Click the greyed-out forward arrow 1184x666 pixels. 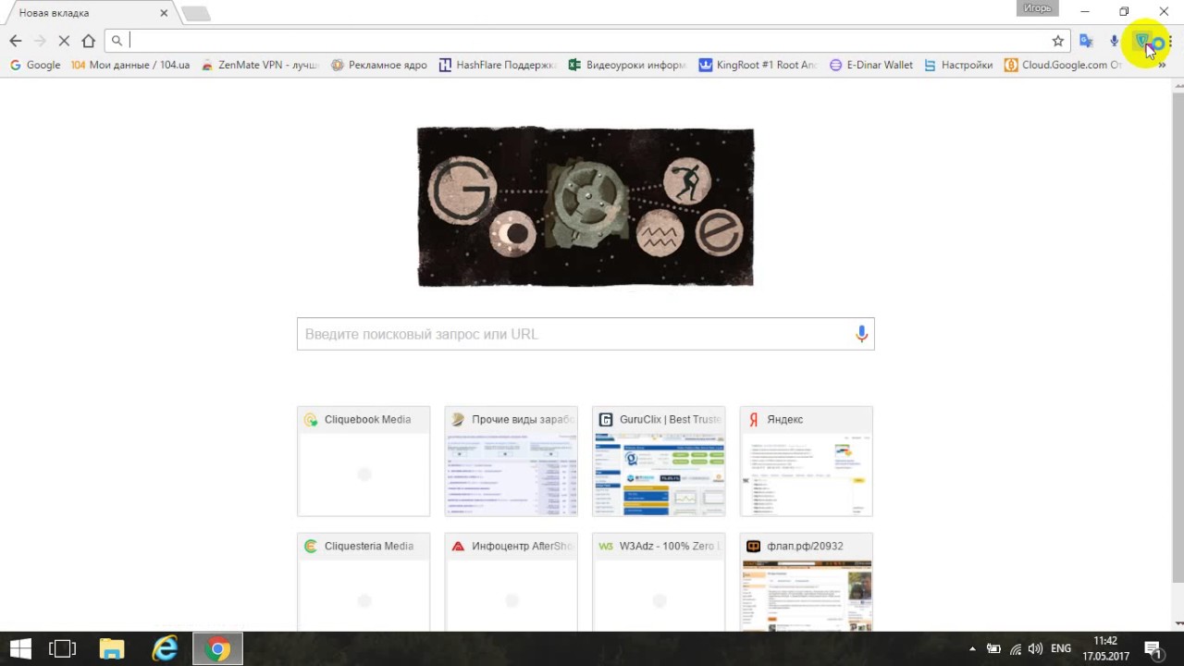40,41
